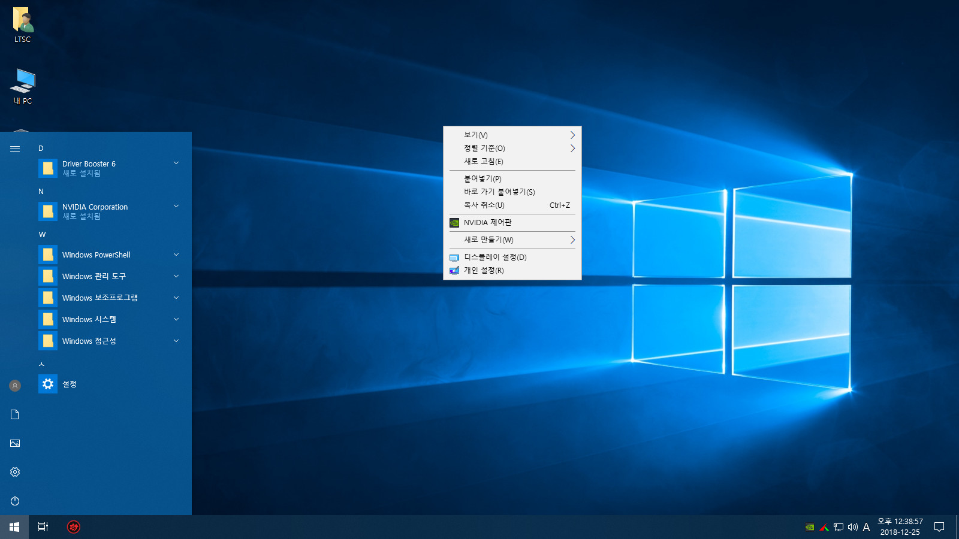Click the Start menu hamburger expand button
This screenshot has width=959, height=539.
[x=15, y=149]
